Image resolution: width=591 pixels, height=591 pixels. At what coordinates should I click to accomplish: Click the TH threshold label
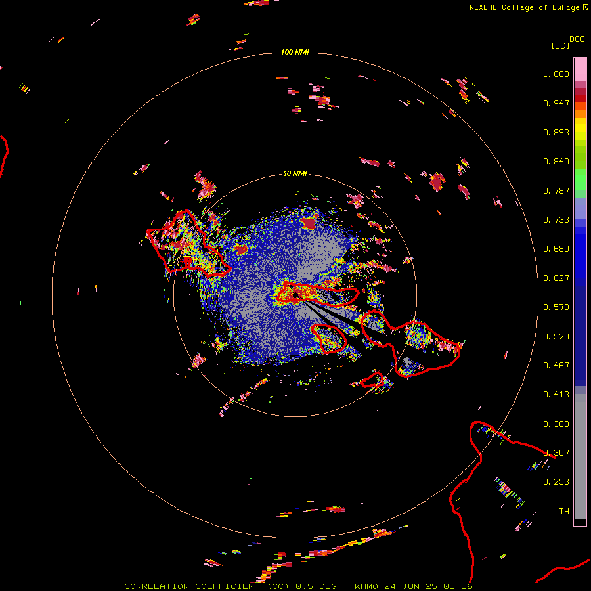tap(564, 512)
